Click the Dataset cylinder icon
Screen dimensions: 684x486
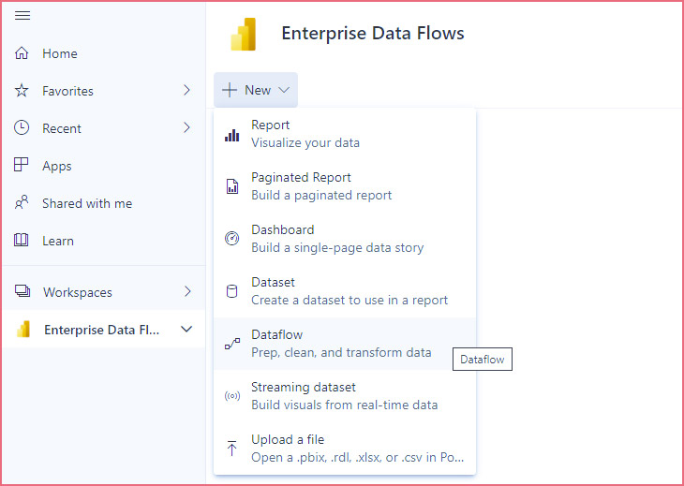tap(232, 291)
